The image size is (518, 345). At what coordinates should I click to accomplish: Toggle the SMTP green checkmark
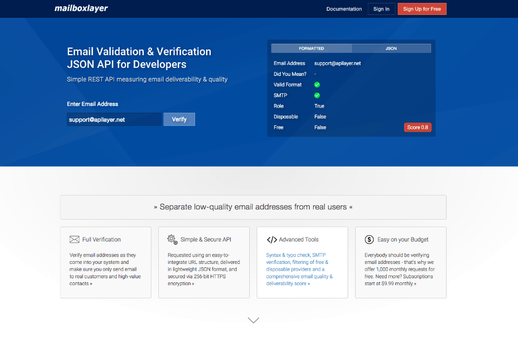[x=316, y=95]
